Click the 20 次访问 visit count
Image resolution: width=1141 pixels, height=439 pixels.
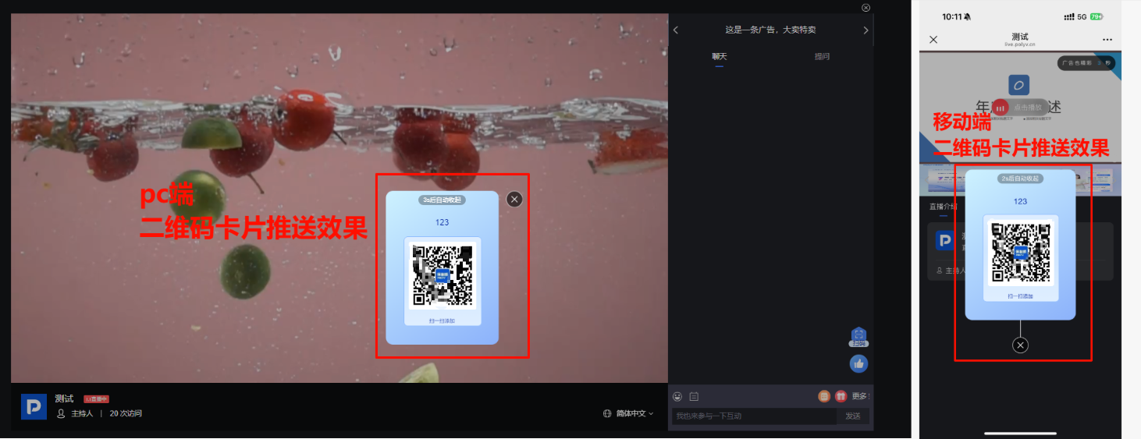click(126, 413)
